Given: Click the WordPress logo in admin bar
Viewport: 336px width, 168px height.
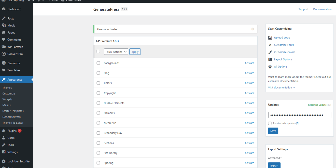Looking at the screenshot, I should point(3,1).
